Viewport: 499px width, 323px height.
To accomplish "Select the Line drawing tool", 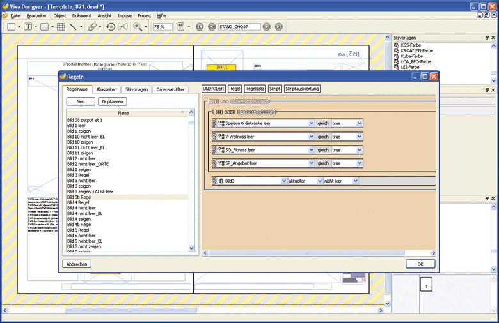I will tap(73, 27).
